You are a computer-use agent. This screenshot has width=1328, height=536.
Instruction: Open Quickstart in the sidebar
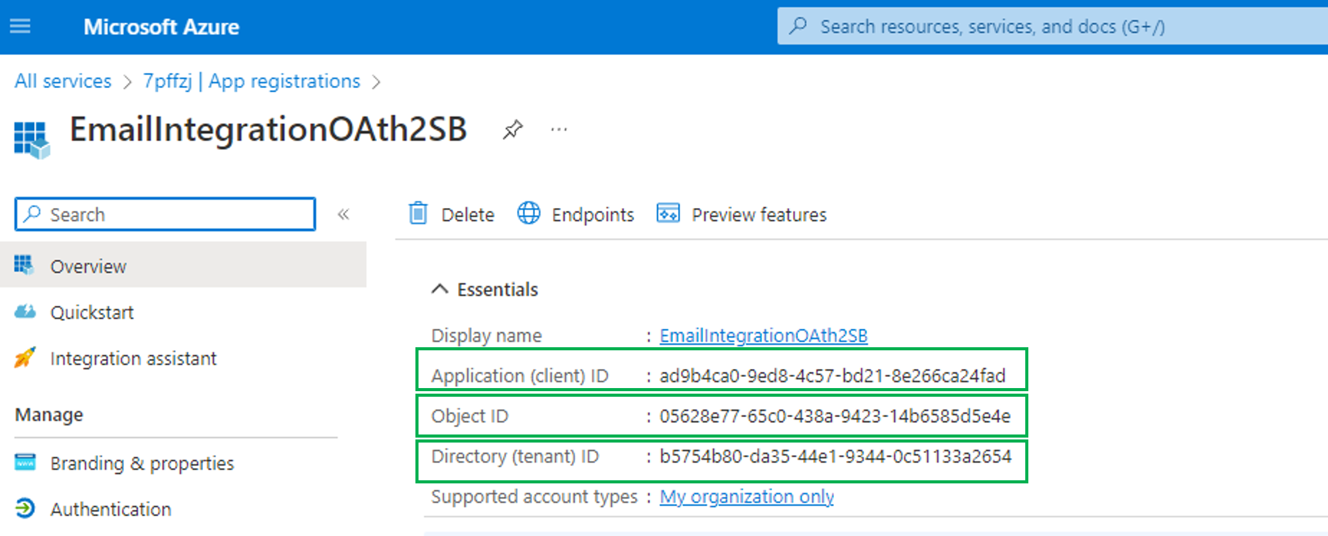92,312
